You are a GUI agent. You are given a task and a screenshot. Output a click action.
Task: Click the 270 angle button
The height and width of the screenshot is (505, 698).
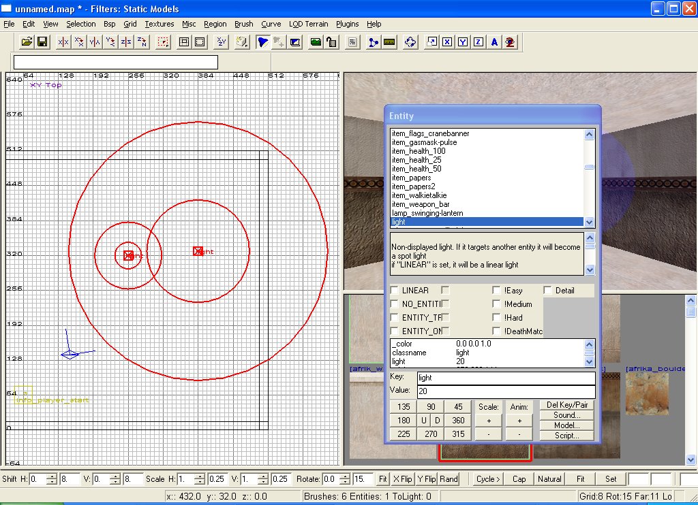point(431,434)
